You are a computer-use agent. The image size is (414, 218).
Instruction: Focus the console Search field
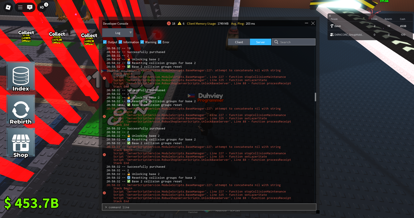tap(294, 42)
